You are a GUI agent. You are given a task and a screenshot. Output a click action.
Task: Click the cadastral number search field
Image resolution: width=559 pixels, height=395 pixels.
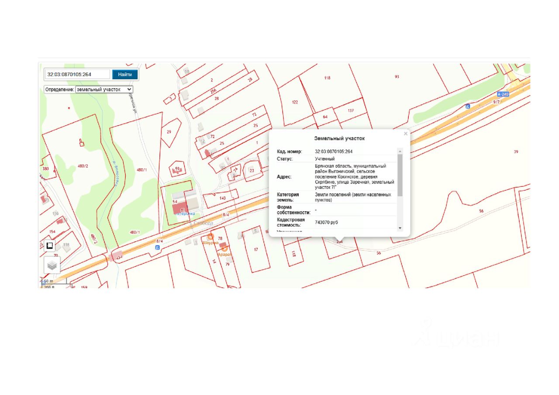[77, 74]
